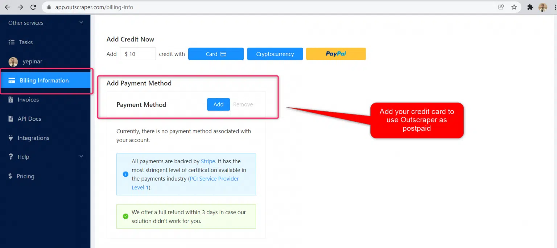Click the browser back arrow
Image resolution: width=557 pixels, height=248 pixels.
(7, 7)
